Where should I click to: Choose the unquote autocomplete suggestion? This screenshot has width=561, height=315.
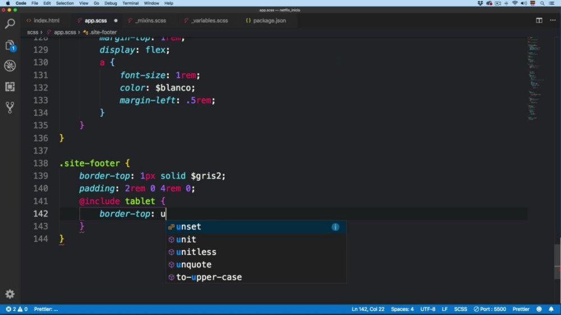(255, 265)
